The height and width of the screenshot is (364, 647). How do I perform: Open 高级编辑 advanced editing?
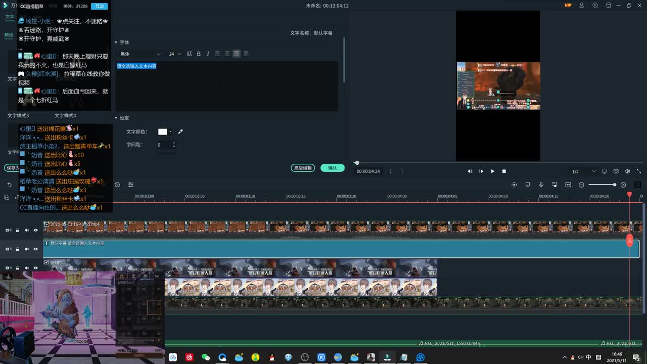pyautogui.click(x=303, y=168)
